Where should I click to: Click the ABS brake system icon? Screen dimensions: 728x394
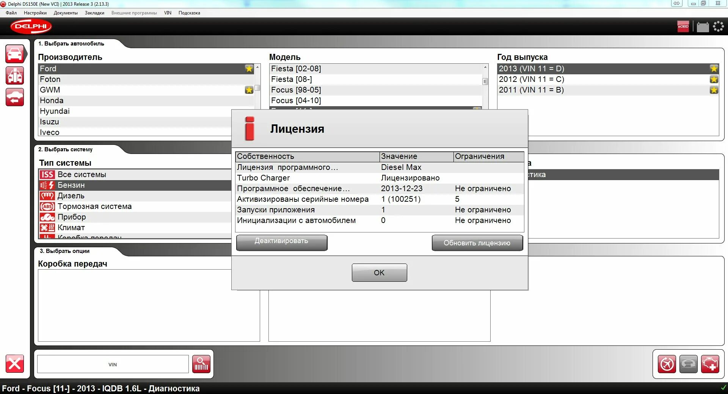tap(47, 206)
